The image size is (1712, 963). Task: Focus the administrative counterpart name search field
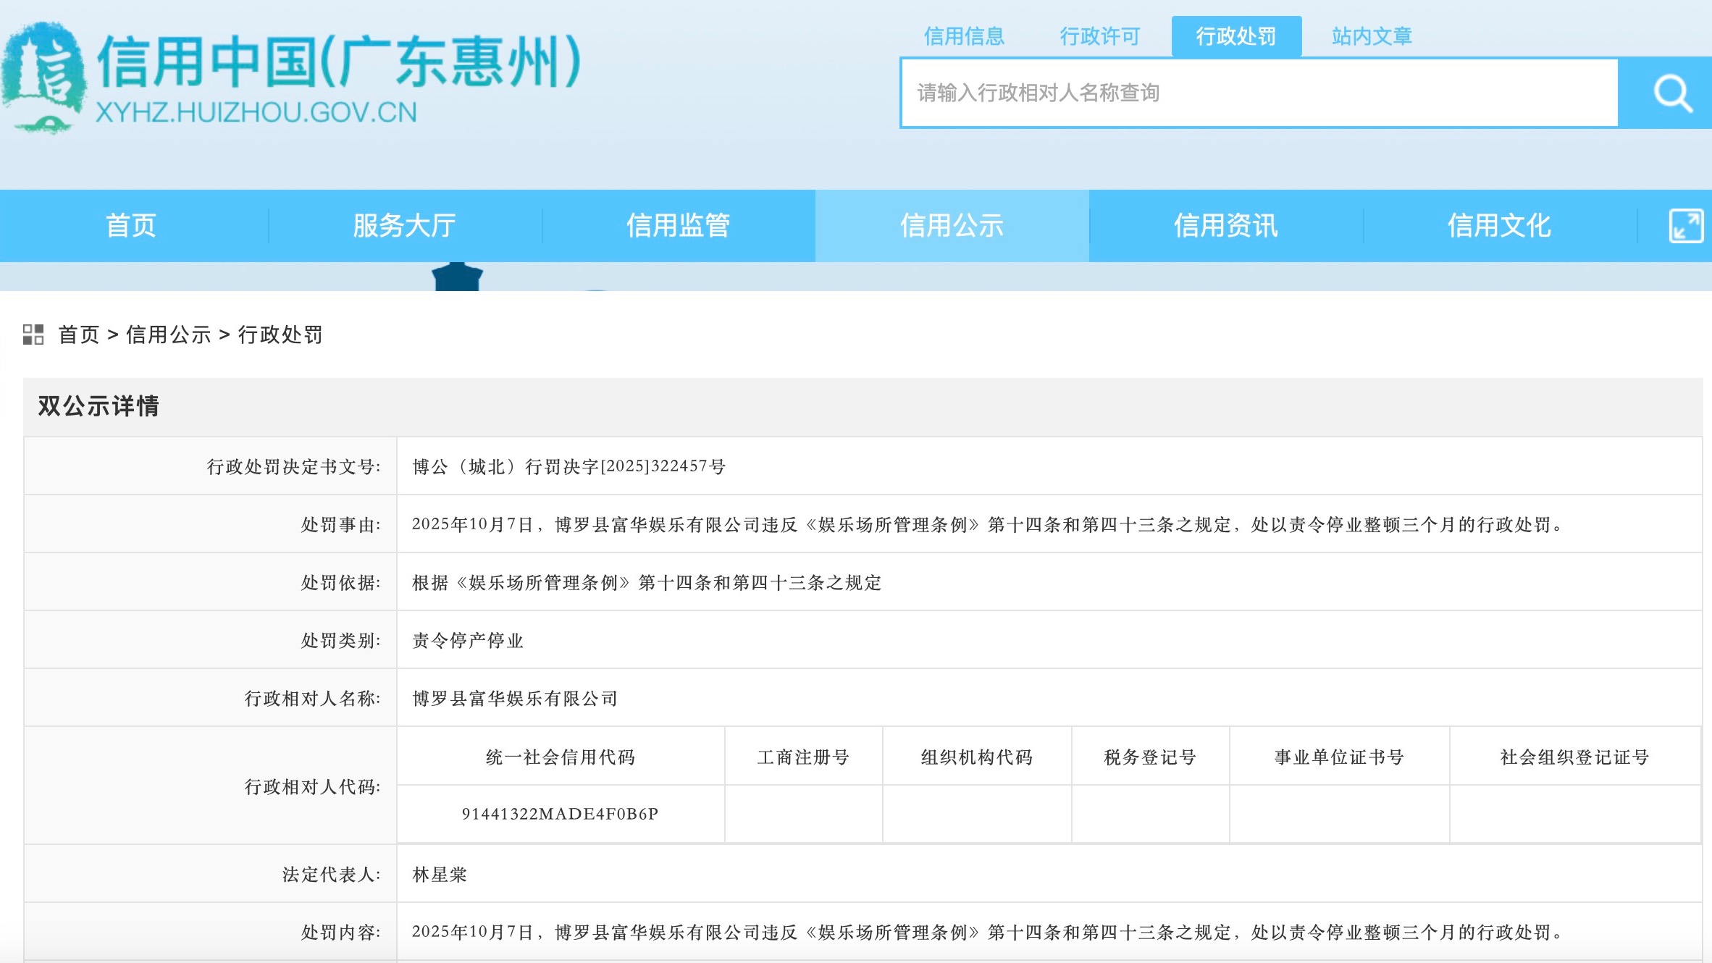[x=1259, y=93]
